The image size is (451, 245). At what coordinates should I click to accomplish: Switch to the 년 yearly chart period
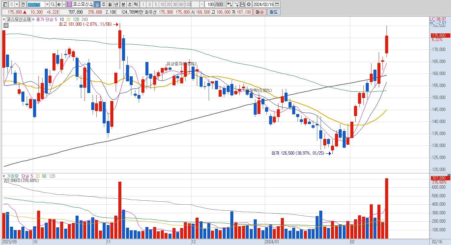[x=116, y=4]
